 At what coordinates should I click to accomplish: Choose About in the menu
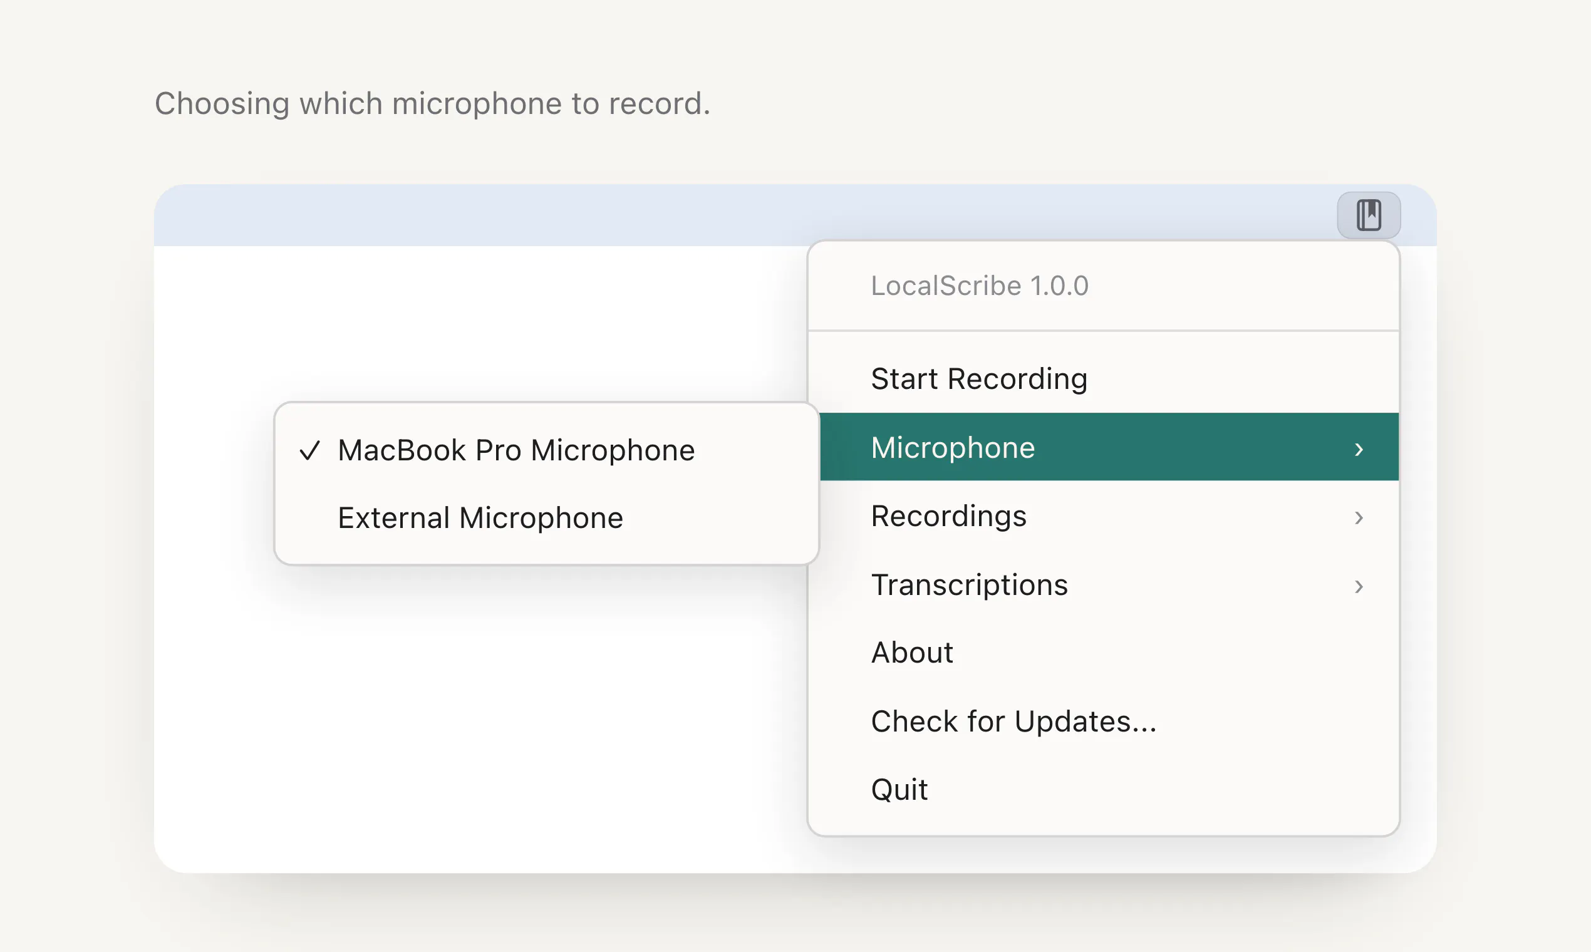pyautogui.click(x=1104, y=653)
